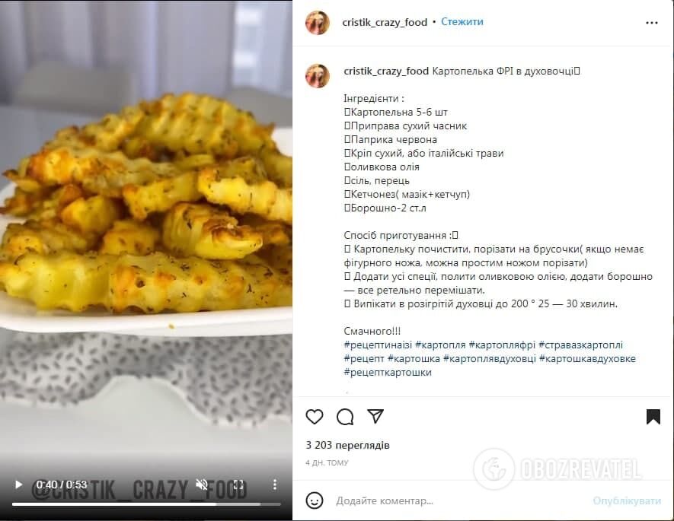
Task: Click the avatar beside the caption
Action: click(x=318, y=76)
